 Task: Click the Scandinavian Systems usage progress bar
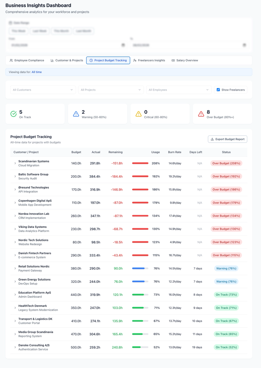(140, 163)
